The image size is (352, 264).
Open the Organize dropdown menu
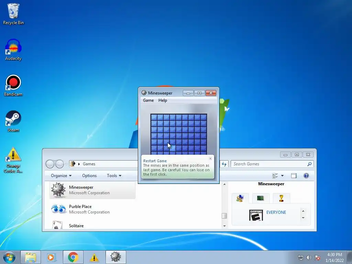pos(61,176)
